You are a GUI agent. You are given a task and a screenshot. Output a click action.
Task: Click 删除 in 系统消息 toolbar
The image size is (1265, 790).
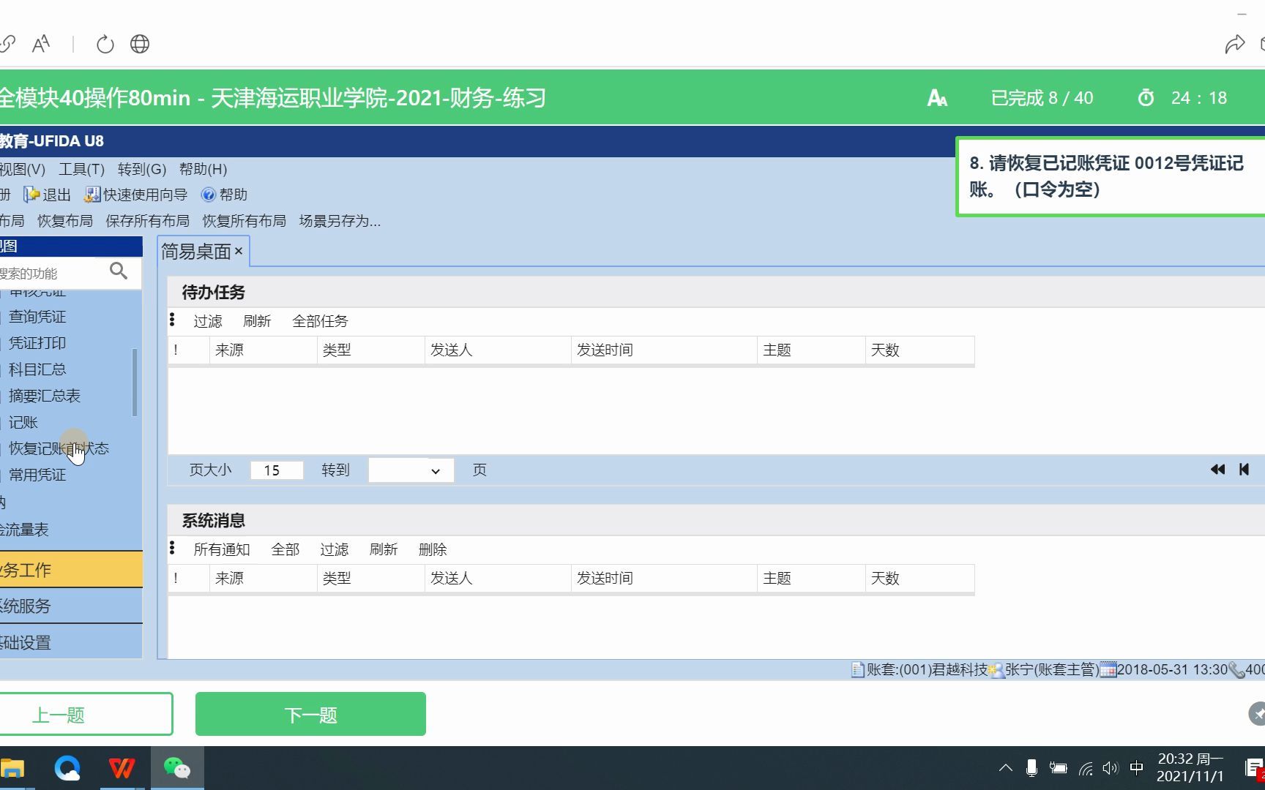[433, 549]
